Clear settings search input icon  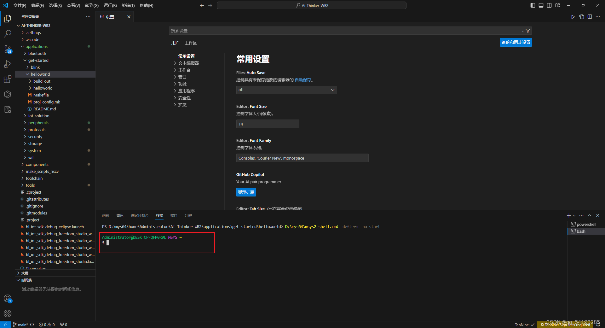click(521, 31)
